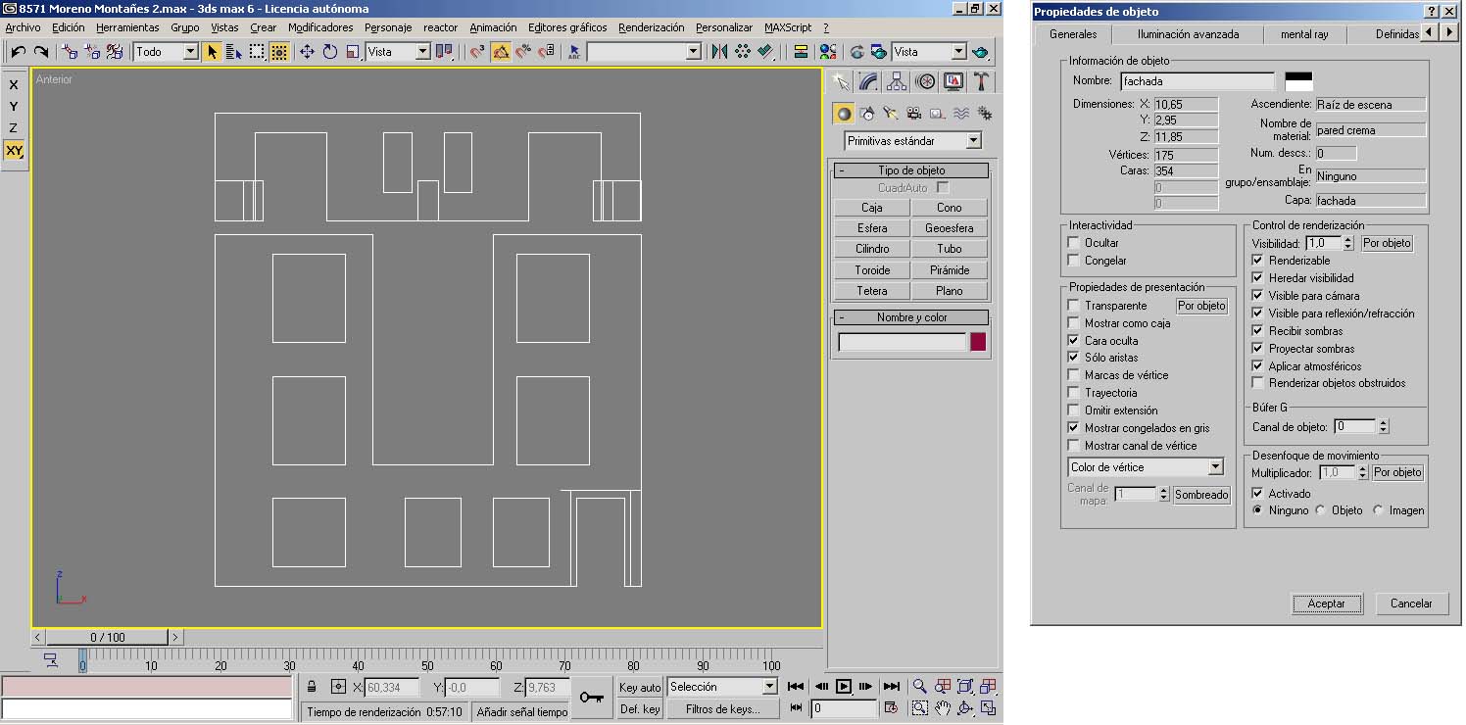
Task: Open the Mirror tool in toolbar
Action: click(x=720, y=52)
